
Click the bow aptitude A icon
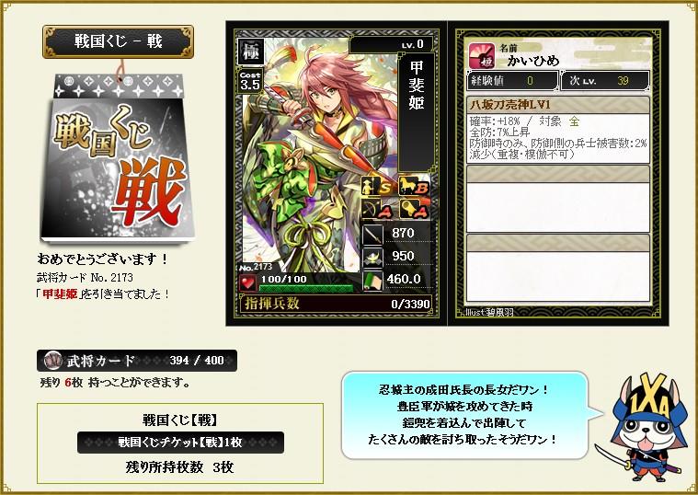(377, 209)
